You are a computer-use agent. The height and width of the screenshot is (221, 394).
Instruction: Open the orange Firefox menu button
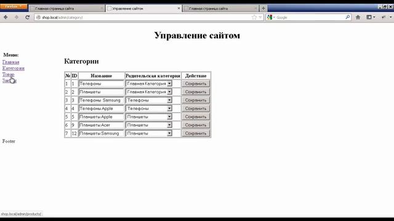pyautogui.click(x=14, y=7)
